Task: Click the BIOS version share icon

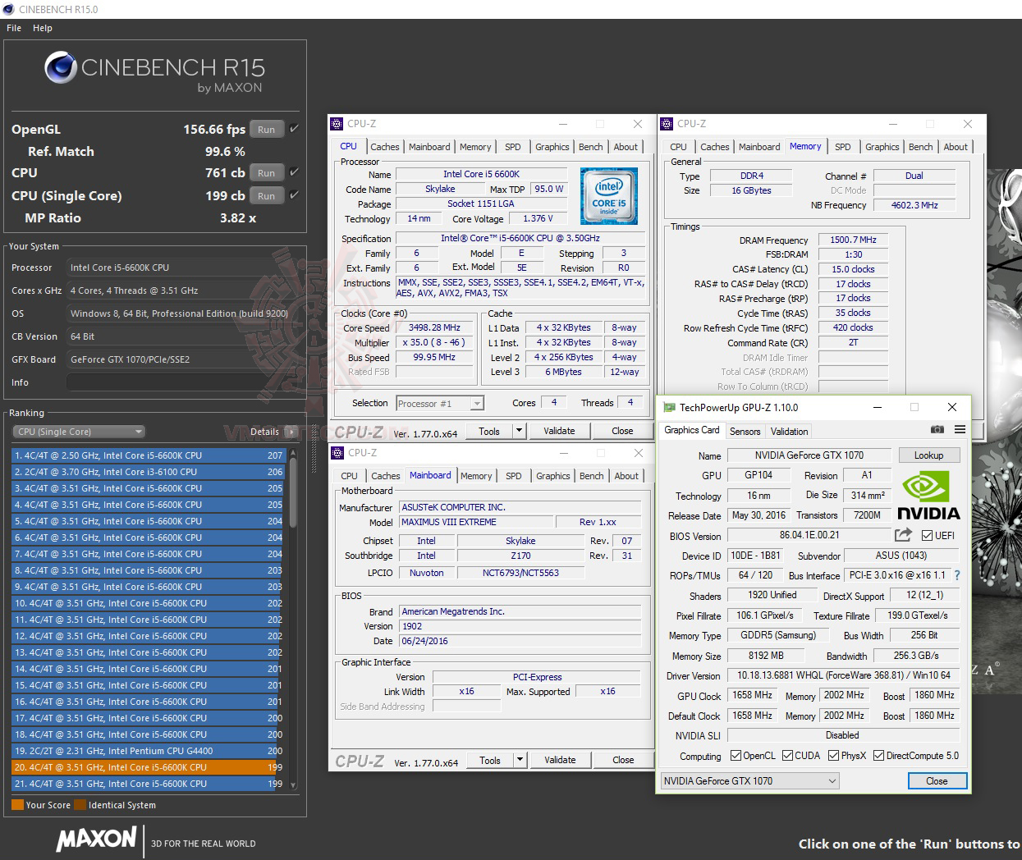Action: pyautogui.click(x=902, y=535)
